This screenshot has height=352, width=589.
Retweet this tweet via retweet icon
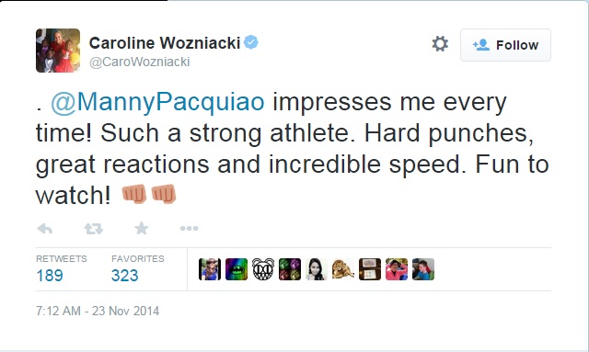93,229
